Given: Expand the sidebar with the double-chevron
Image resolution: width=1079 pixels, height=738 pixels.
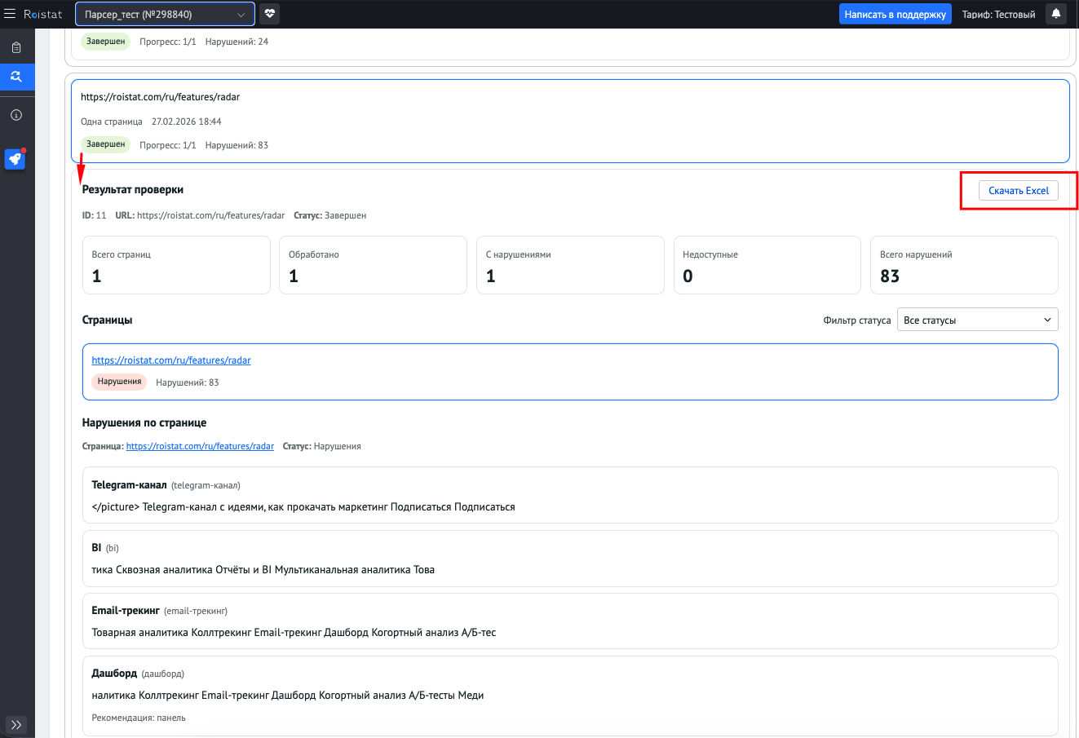Looking at the screenshot, I should point(16,724).
